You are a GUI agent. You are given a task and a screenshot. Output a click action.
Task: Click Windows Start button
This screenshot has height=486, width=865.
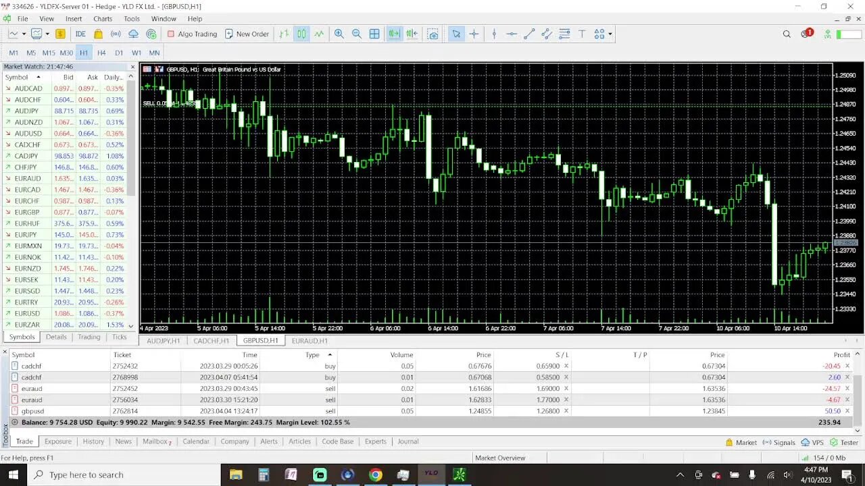pyautogui.click(x=13, y=475)
